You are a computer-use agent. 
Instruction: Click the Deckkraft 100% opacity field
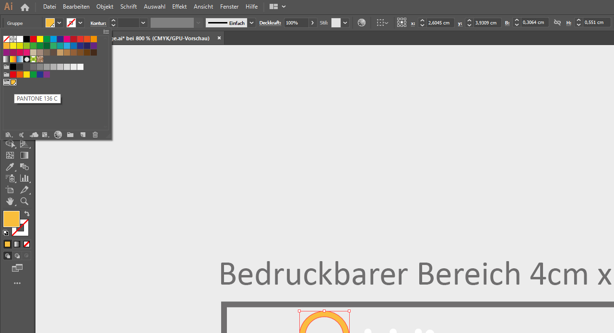(x=296, y=23)
